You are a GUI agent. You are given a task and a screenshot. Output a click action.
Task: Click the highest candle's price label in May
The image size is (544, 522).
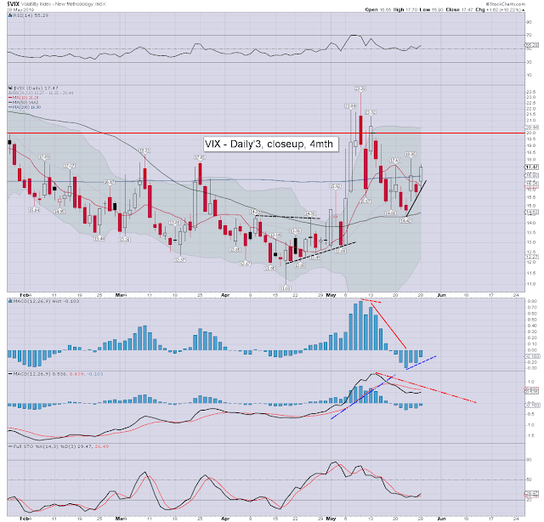point(360,89)
